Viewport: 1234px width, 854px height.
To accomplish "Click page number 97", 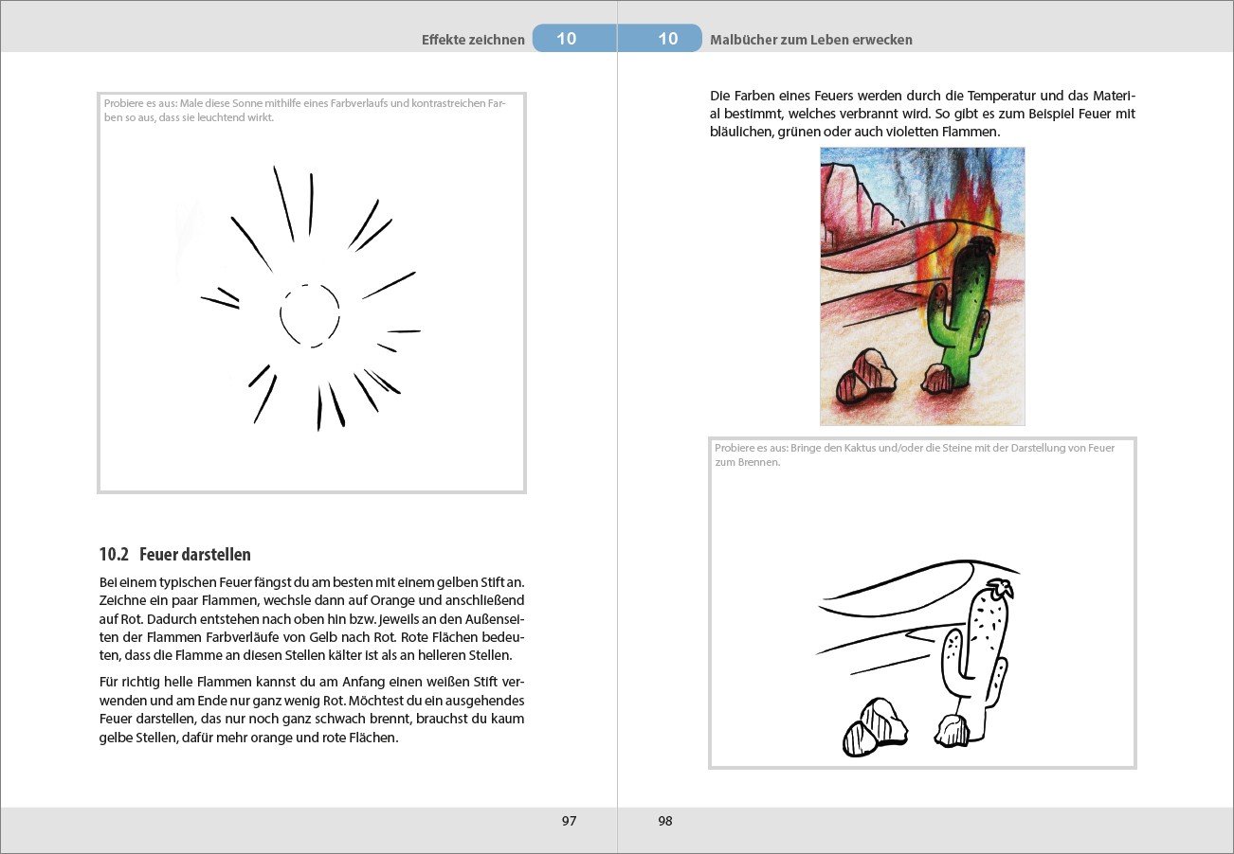I will point(569,821).
